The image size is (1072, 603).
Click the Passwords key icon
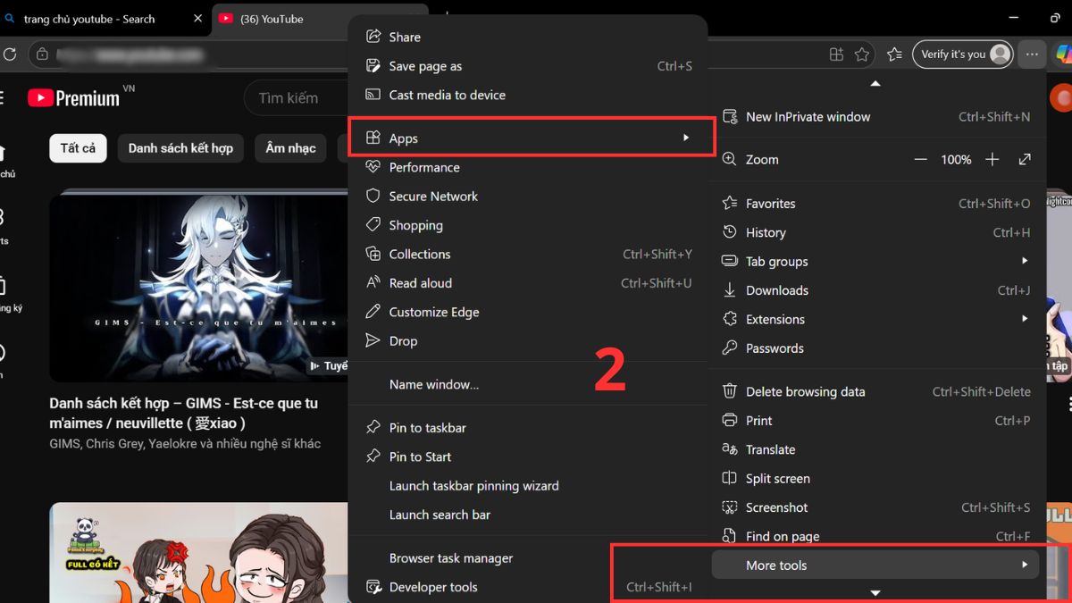pos(730,348)
